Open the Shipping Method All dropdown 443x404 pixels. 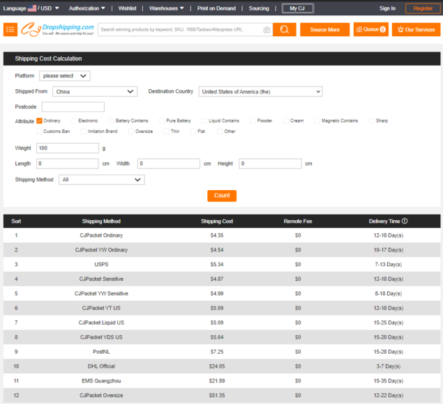pos(102,180)
